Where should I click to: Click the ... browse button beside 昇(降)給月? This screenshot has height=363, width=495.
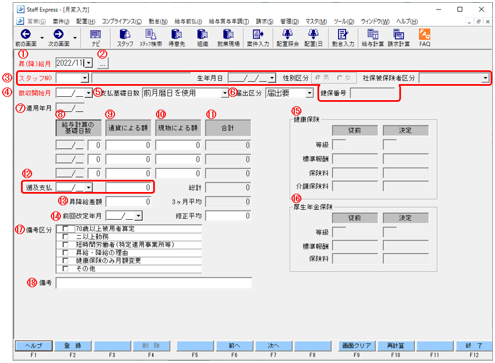point(102,63)
